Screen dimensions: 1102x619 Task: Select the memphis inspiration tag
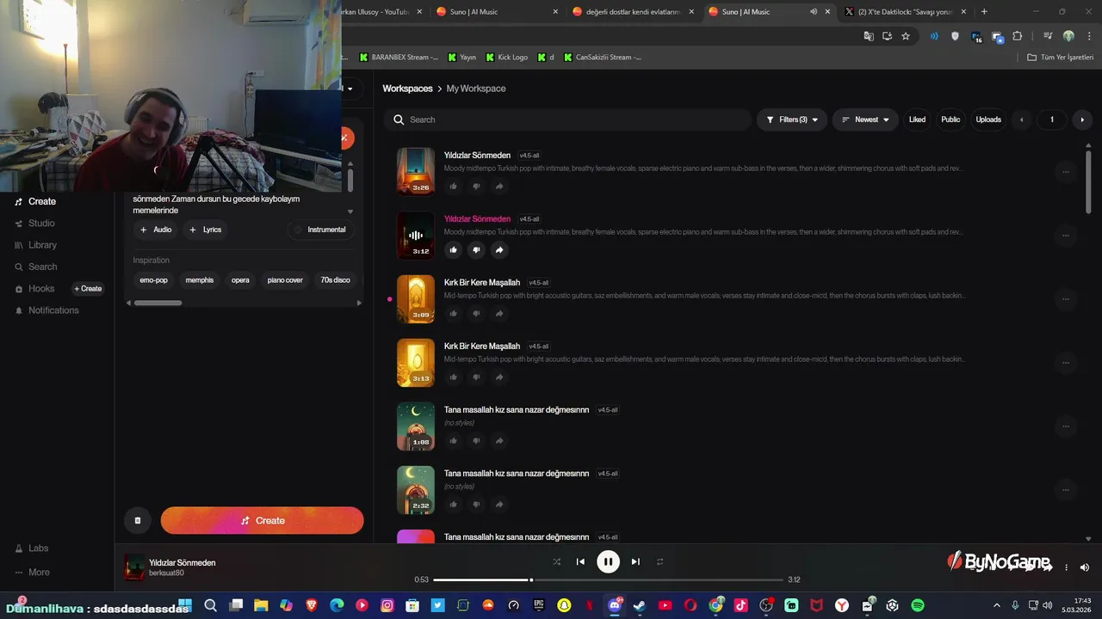pos(200,280)
